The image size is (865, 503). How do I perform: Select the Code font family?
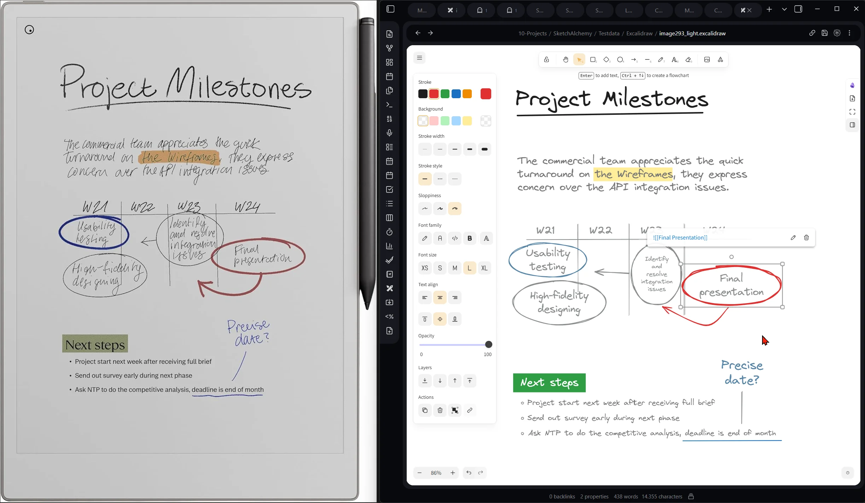click(x=455, y=238)
